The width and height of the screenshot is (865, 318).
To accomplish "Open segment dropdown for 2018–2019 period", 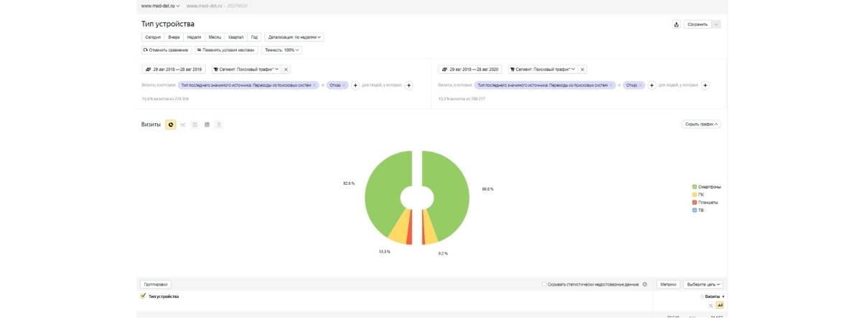I will 246,69.
